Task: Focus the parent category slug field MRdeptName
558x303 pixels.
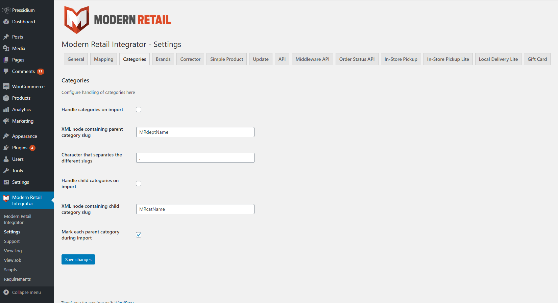Action: [x=195, y=132]
